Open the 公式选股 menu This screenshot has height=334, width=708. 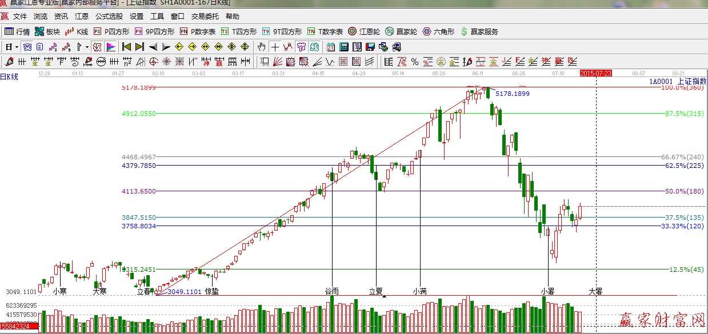click(109, 17)
